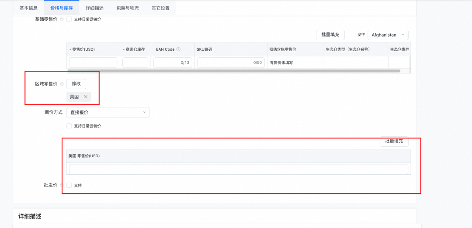The height and width of the screenshot is (228, 472).
Task: Click the 修改 button for 区域零售价
Action: coord(76,84)
